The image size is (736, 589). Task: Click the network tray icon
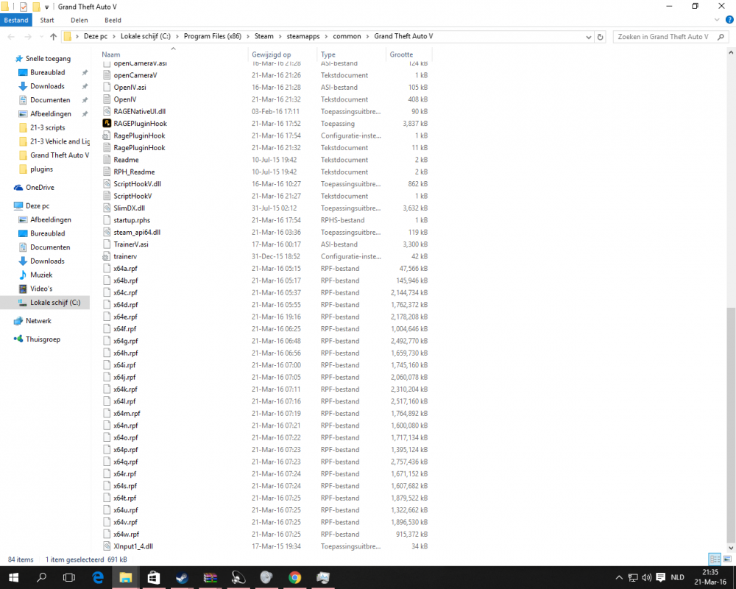633,577
